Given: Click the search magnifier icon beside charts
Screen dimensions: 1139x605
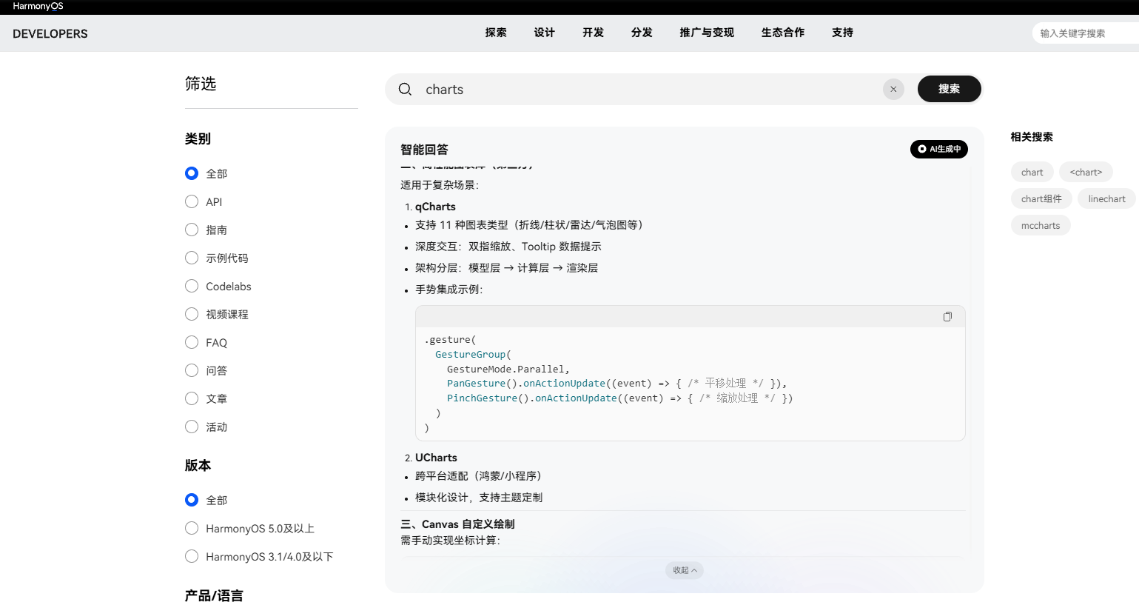Looking at the screenshot, I should point(405,90).
